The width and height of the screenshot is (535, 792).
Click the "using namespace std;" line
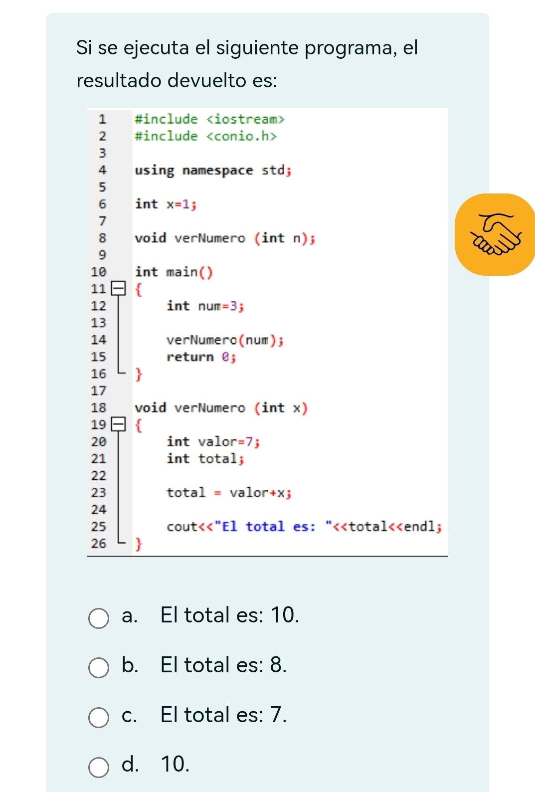tap(213, 171)
